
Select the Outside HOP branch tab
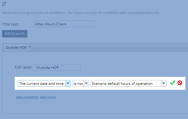(16, 47)
